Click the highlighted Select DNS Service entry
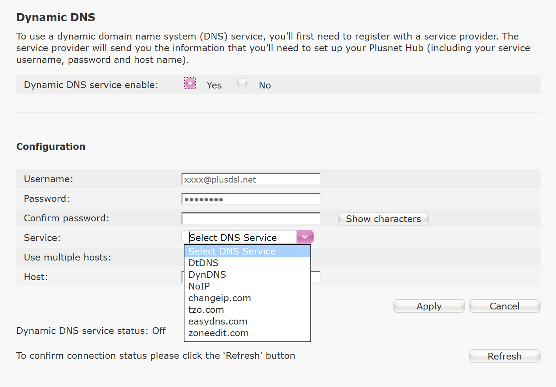556x387 pixels. pos(232,251)
